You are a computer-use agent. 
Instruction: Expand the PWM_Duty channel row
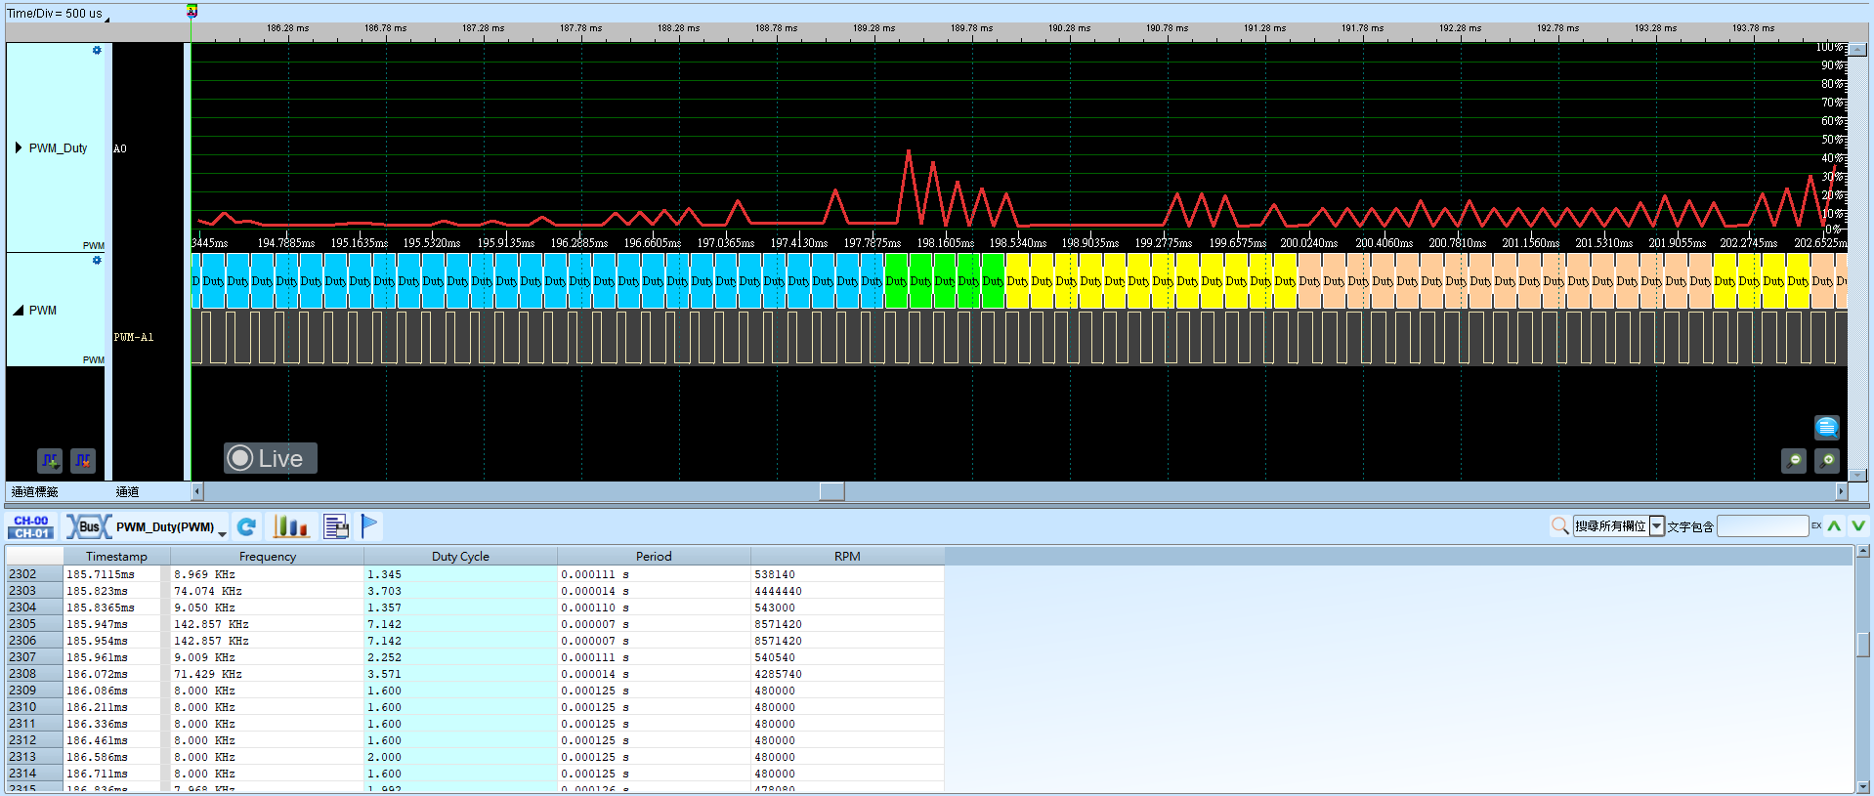[19, 147]
